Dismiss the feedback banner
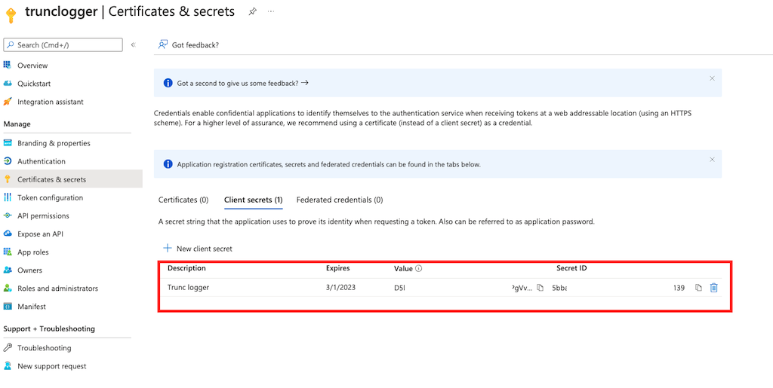The height and width of the screenshot is (388, 773). (712, 78)
